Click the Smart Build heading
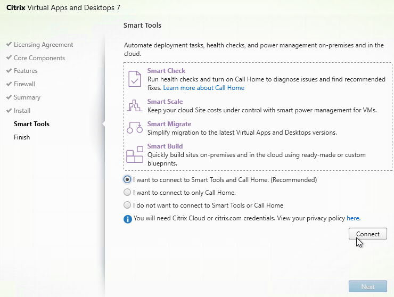This screenshot has width=394, height=297. tap(165, 146)
